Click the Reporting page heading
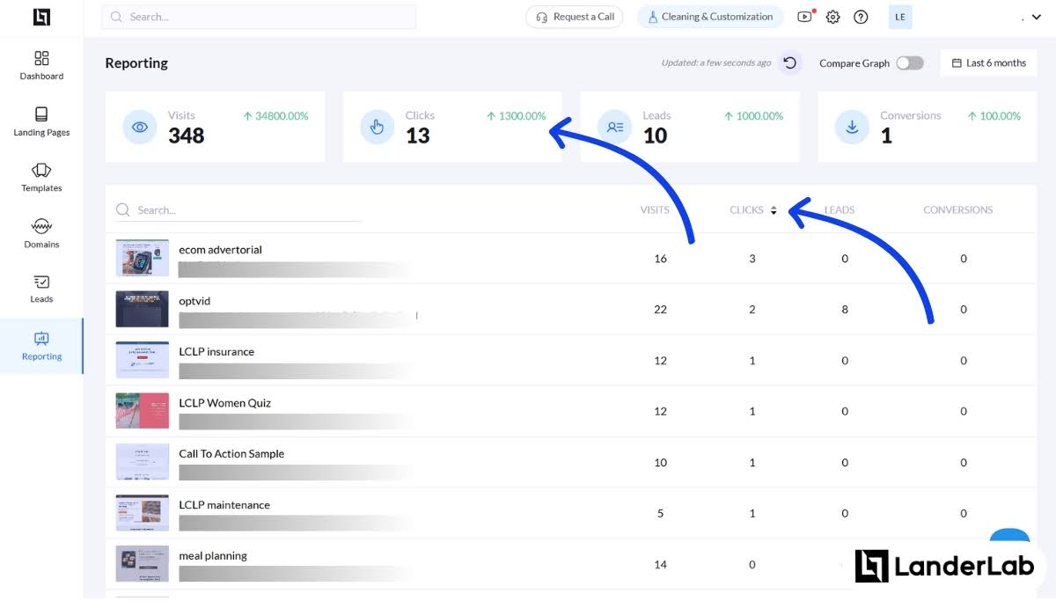Viewport: 1056px width, 616px height. [x=136, y=63]
